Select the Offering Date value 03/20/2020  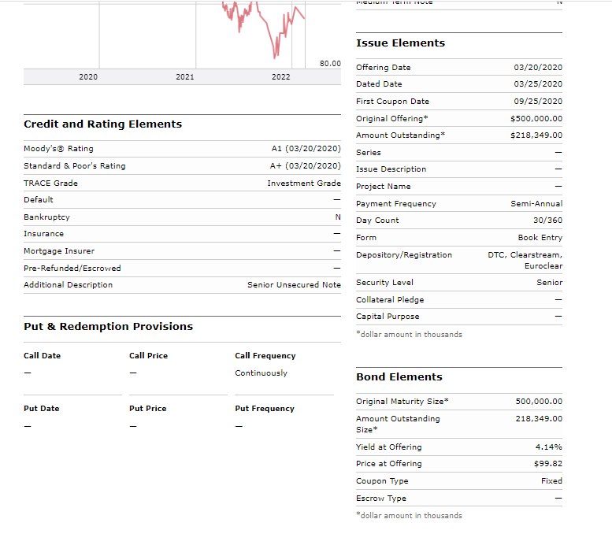click(538, 68)
